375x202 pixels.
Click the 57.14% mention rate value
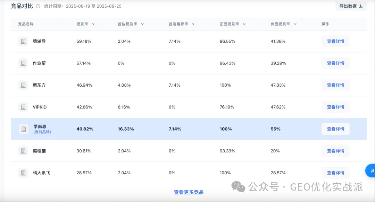point(84,63)
